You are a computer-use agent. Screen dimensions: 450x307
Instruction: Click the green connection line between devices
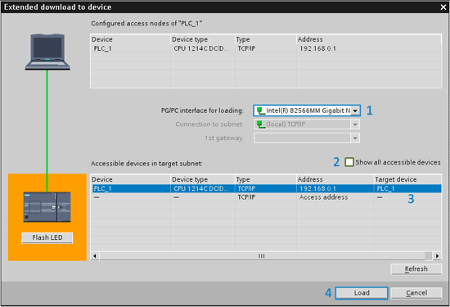47,131
